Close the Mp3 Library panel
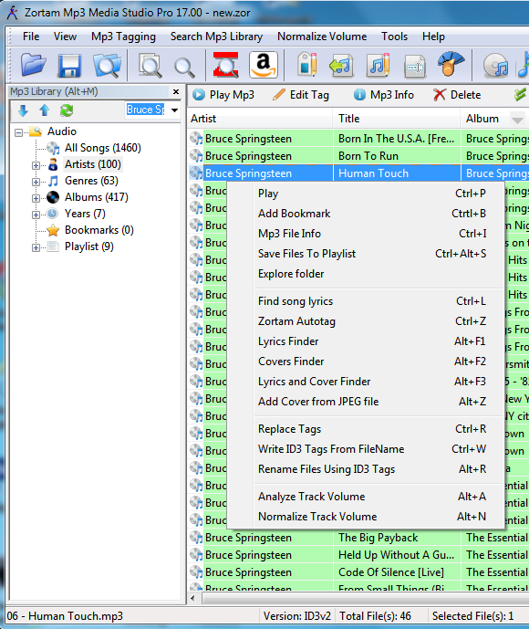Screen dimensions: 529x629 tap(175, 92)
